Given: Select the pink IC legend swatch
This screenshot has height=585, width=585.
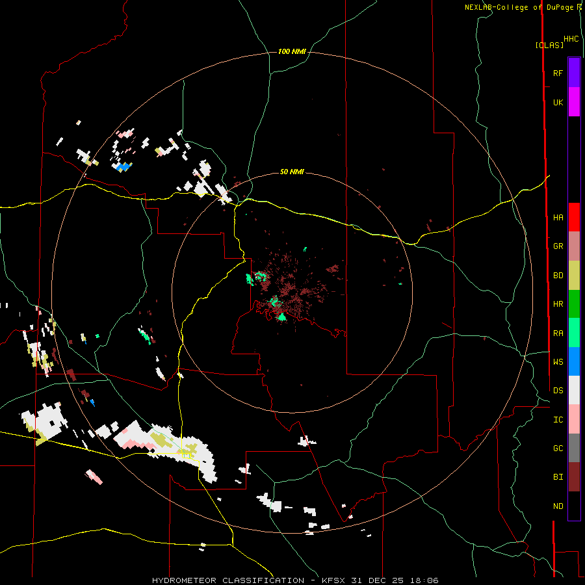Looking at the screenshot, I should coord(574,419).
